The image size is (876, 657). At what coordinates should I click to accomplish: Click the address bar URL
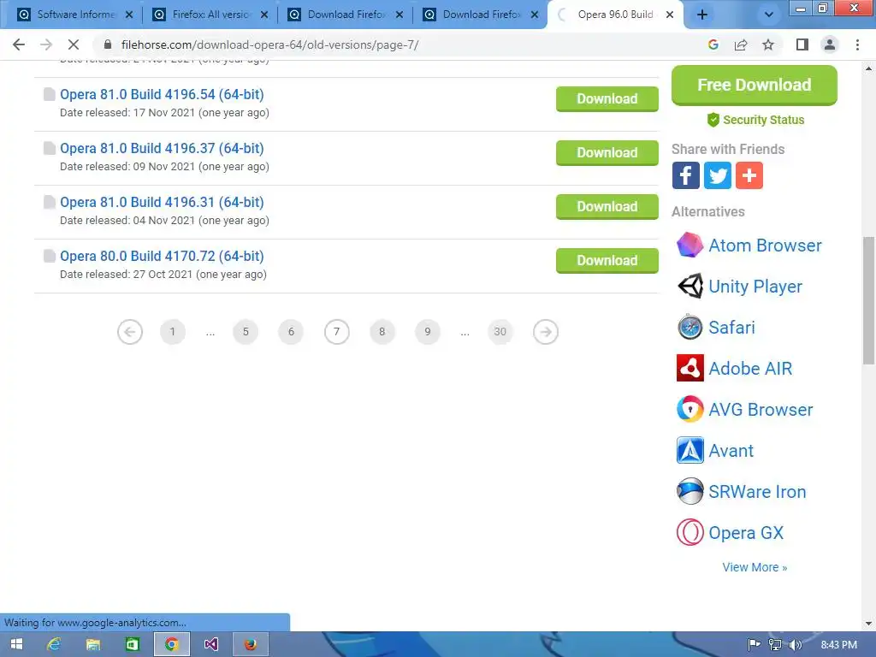[269, 44]
